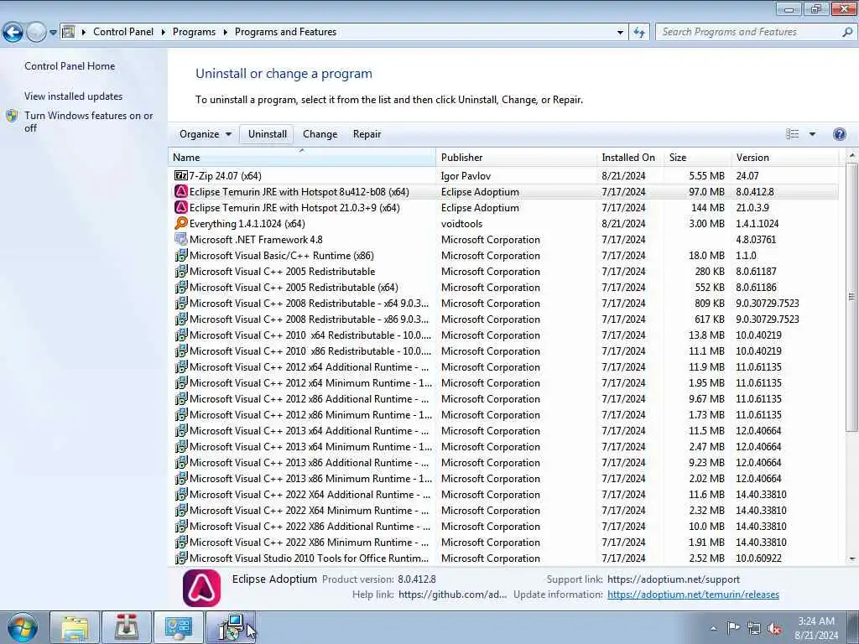
Task: Click the Everything search magnifier icon
Action: click(x=181, y=223)
